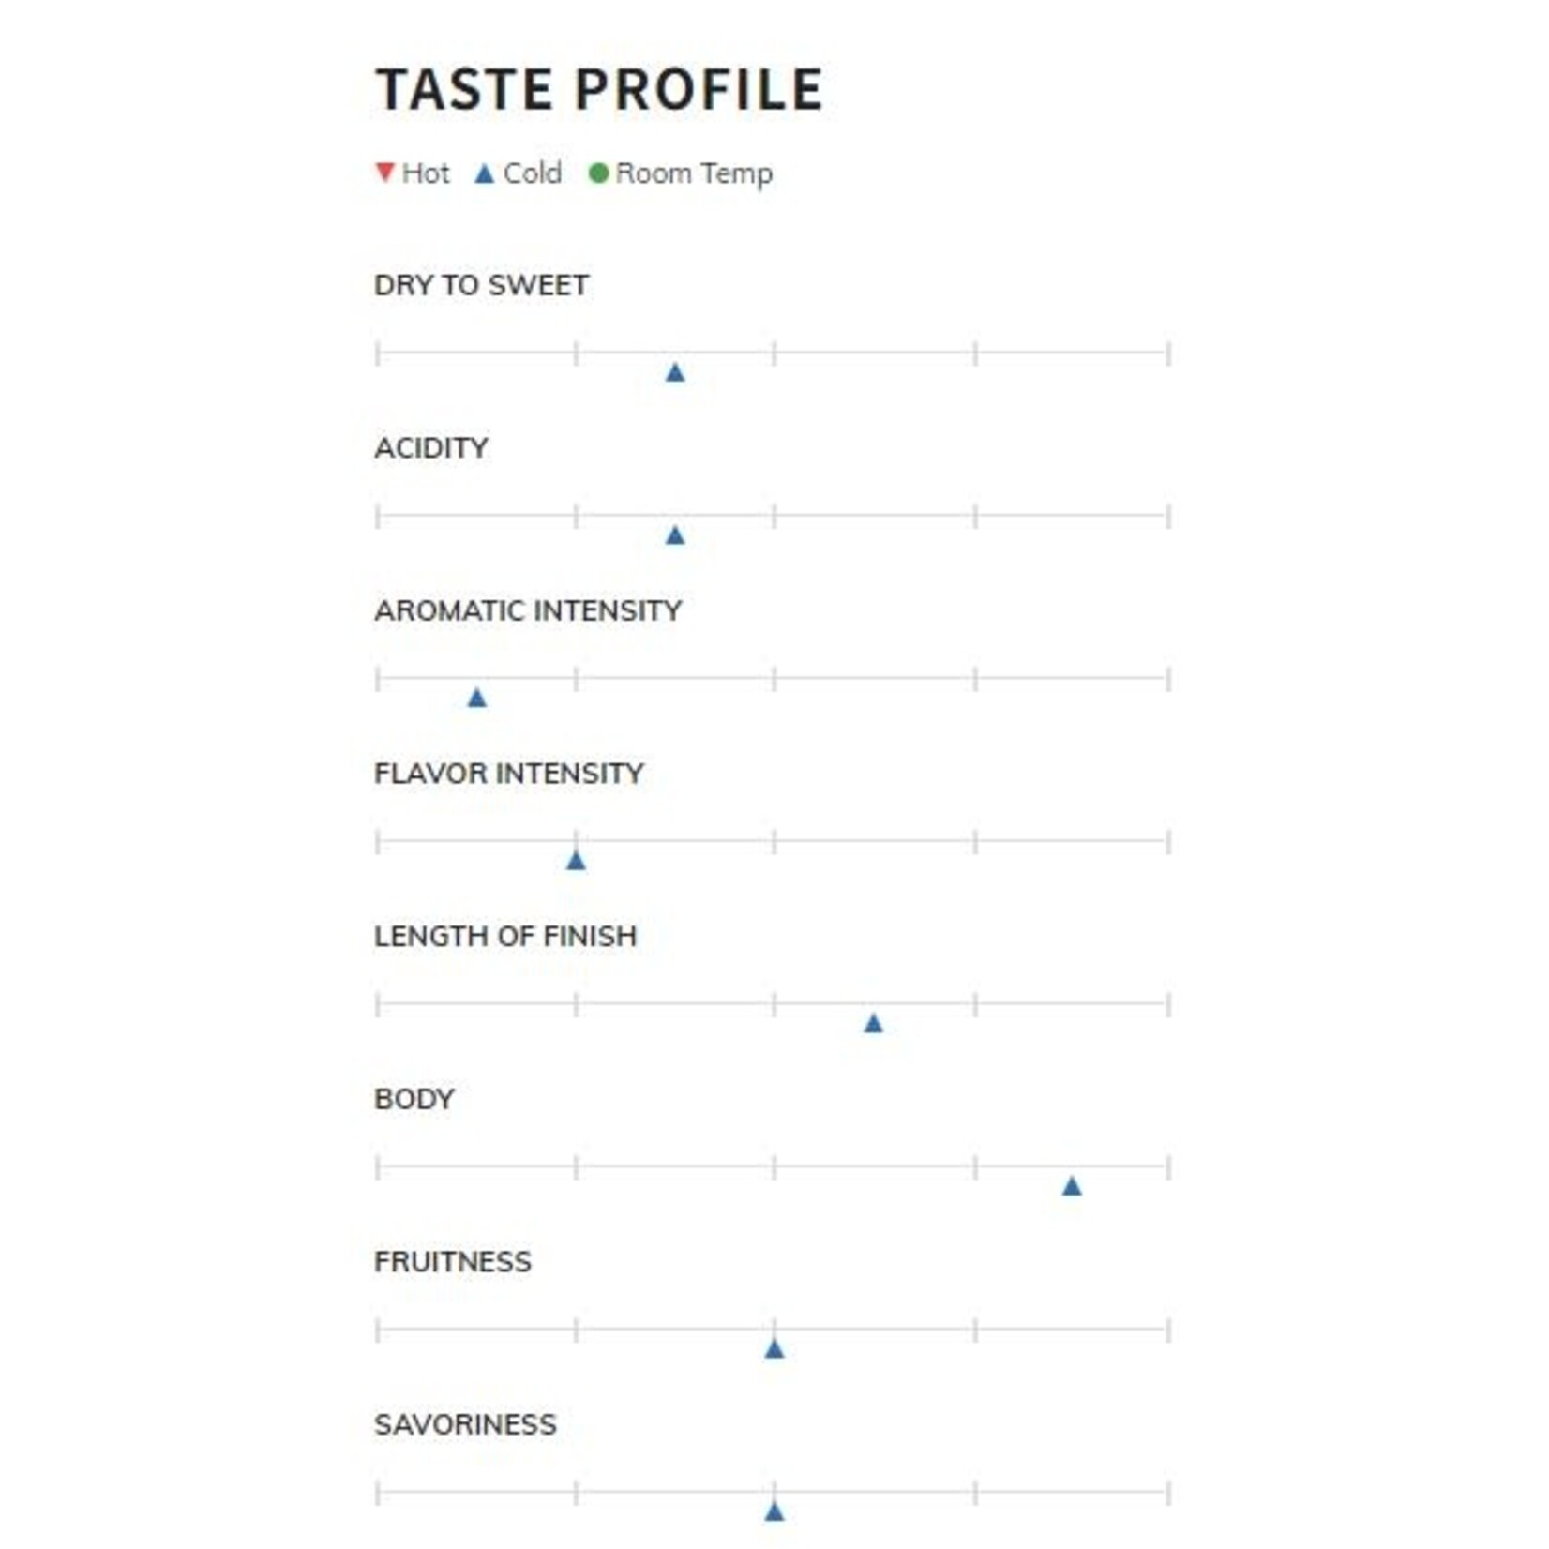
Task: Click the ACIDITY label text
Action: (x=431, y=448)
